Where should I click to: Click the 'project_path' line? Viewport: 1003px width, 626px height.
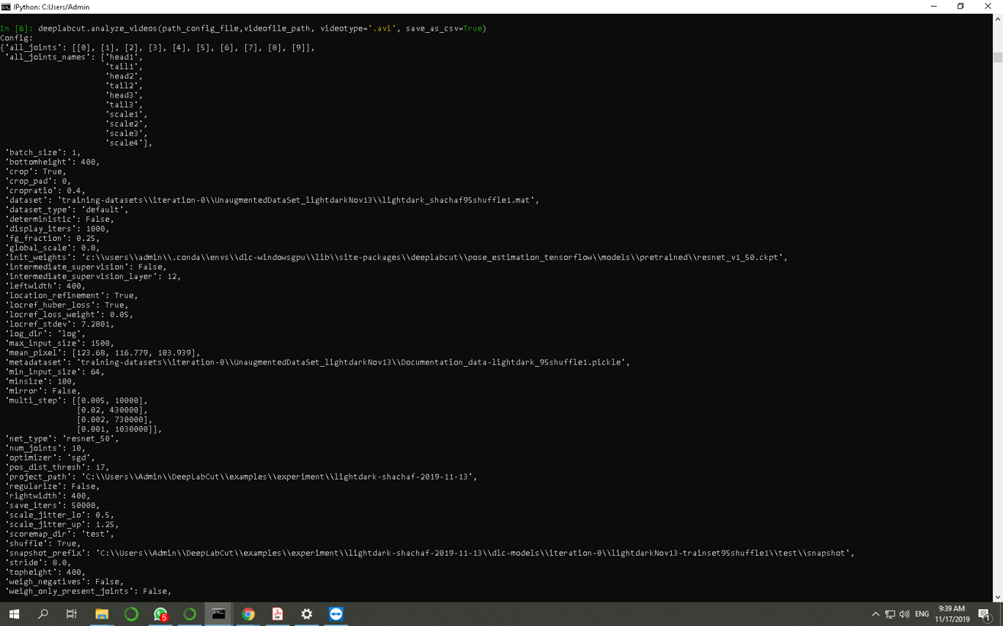point(241,477)
